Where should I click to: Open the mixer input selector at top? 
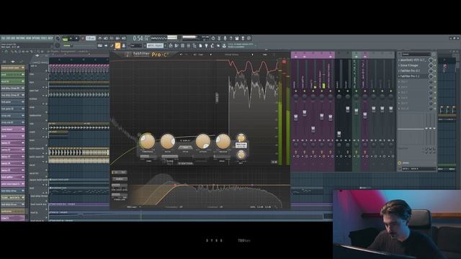click(416, 55)
